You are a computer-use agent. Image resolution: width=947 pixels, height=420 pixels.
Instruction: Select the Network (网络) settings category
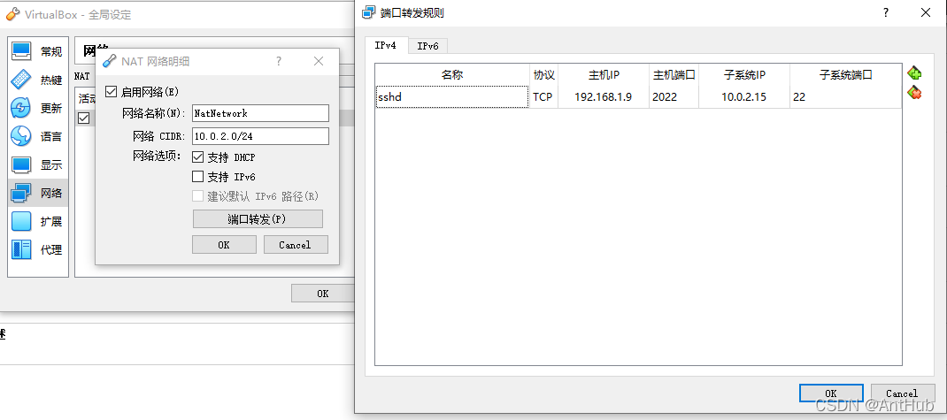tap(38, 193)
